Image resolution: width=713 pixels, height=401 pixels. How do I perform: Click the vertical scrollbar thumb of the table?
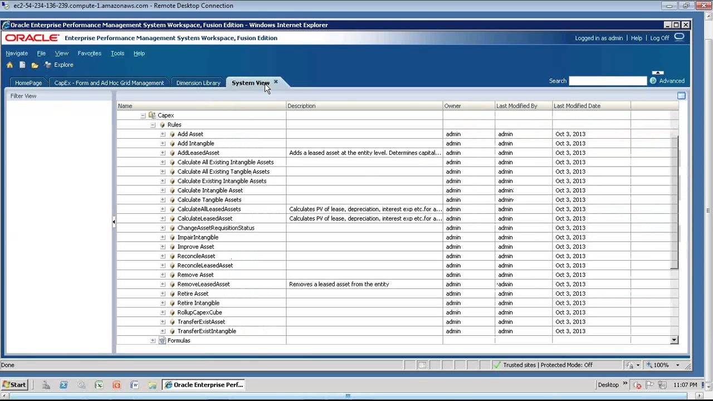click(675, 202)
